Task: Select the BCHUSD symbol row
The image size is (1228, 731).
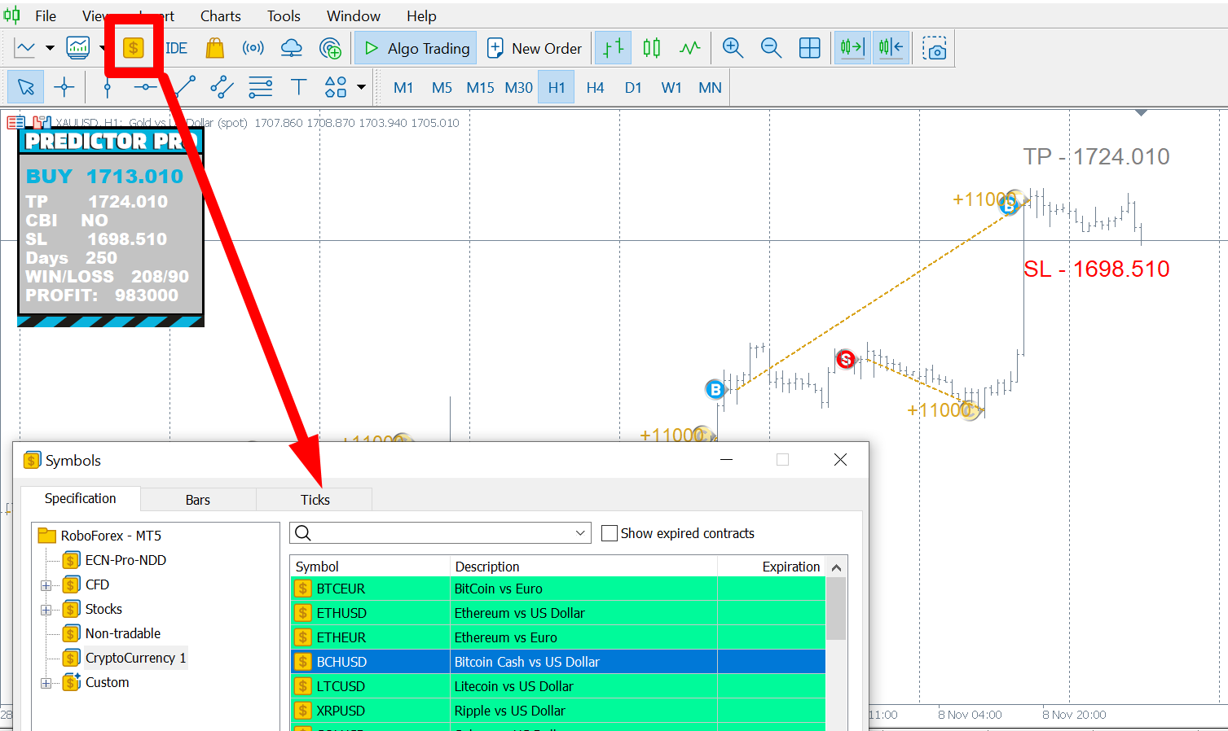Action: coord(558,662)
